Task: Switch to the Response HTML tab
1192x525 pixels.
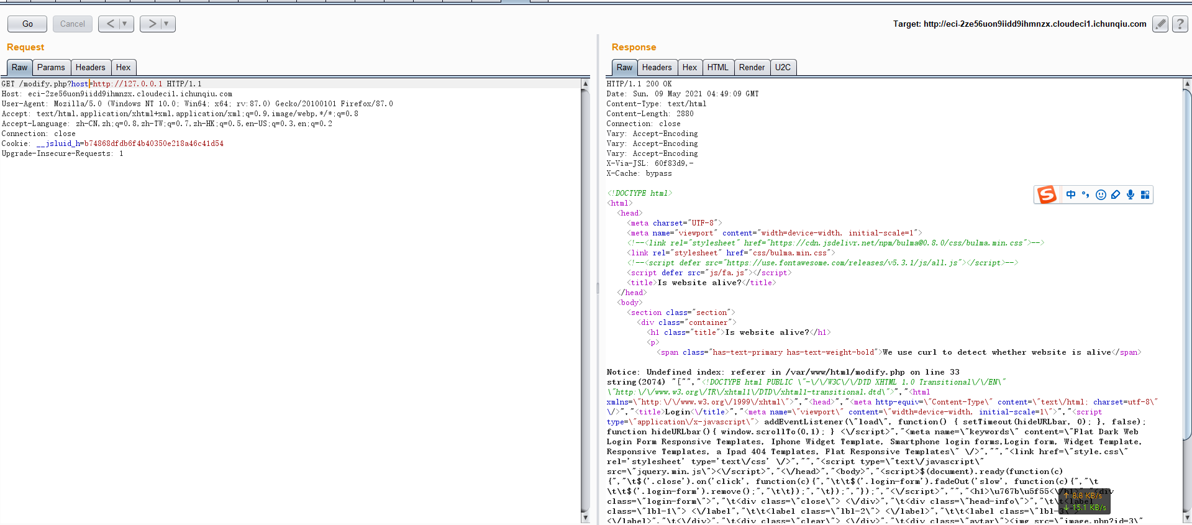Action: click(x=717, y=67)
